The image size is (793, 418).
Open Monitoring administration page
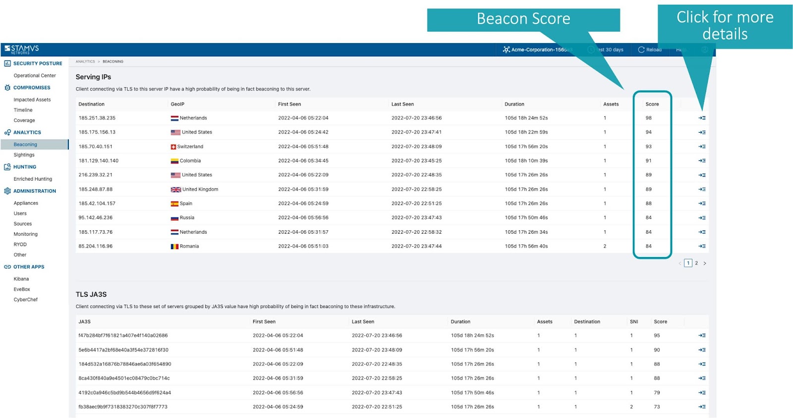[26, 234]
